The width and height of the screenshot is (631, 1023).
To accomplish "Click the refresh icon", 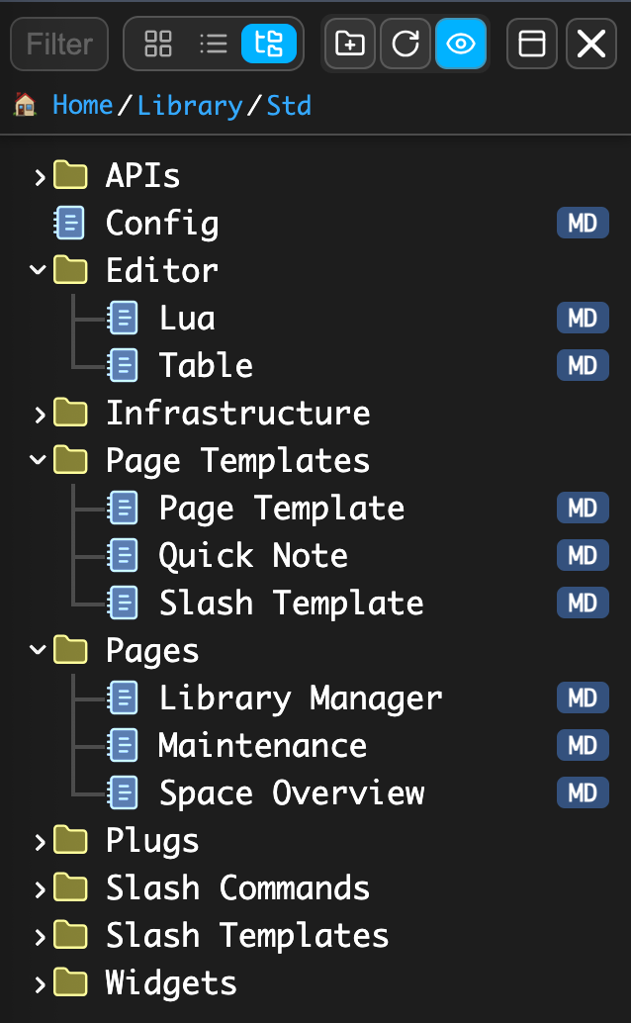I will (x=406, y=44).
